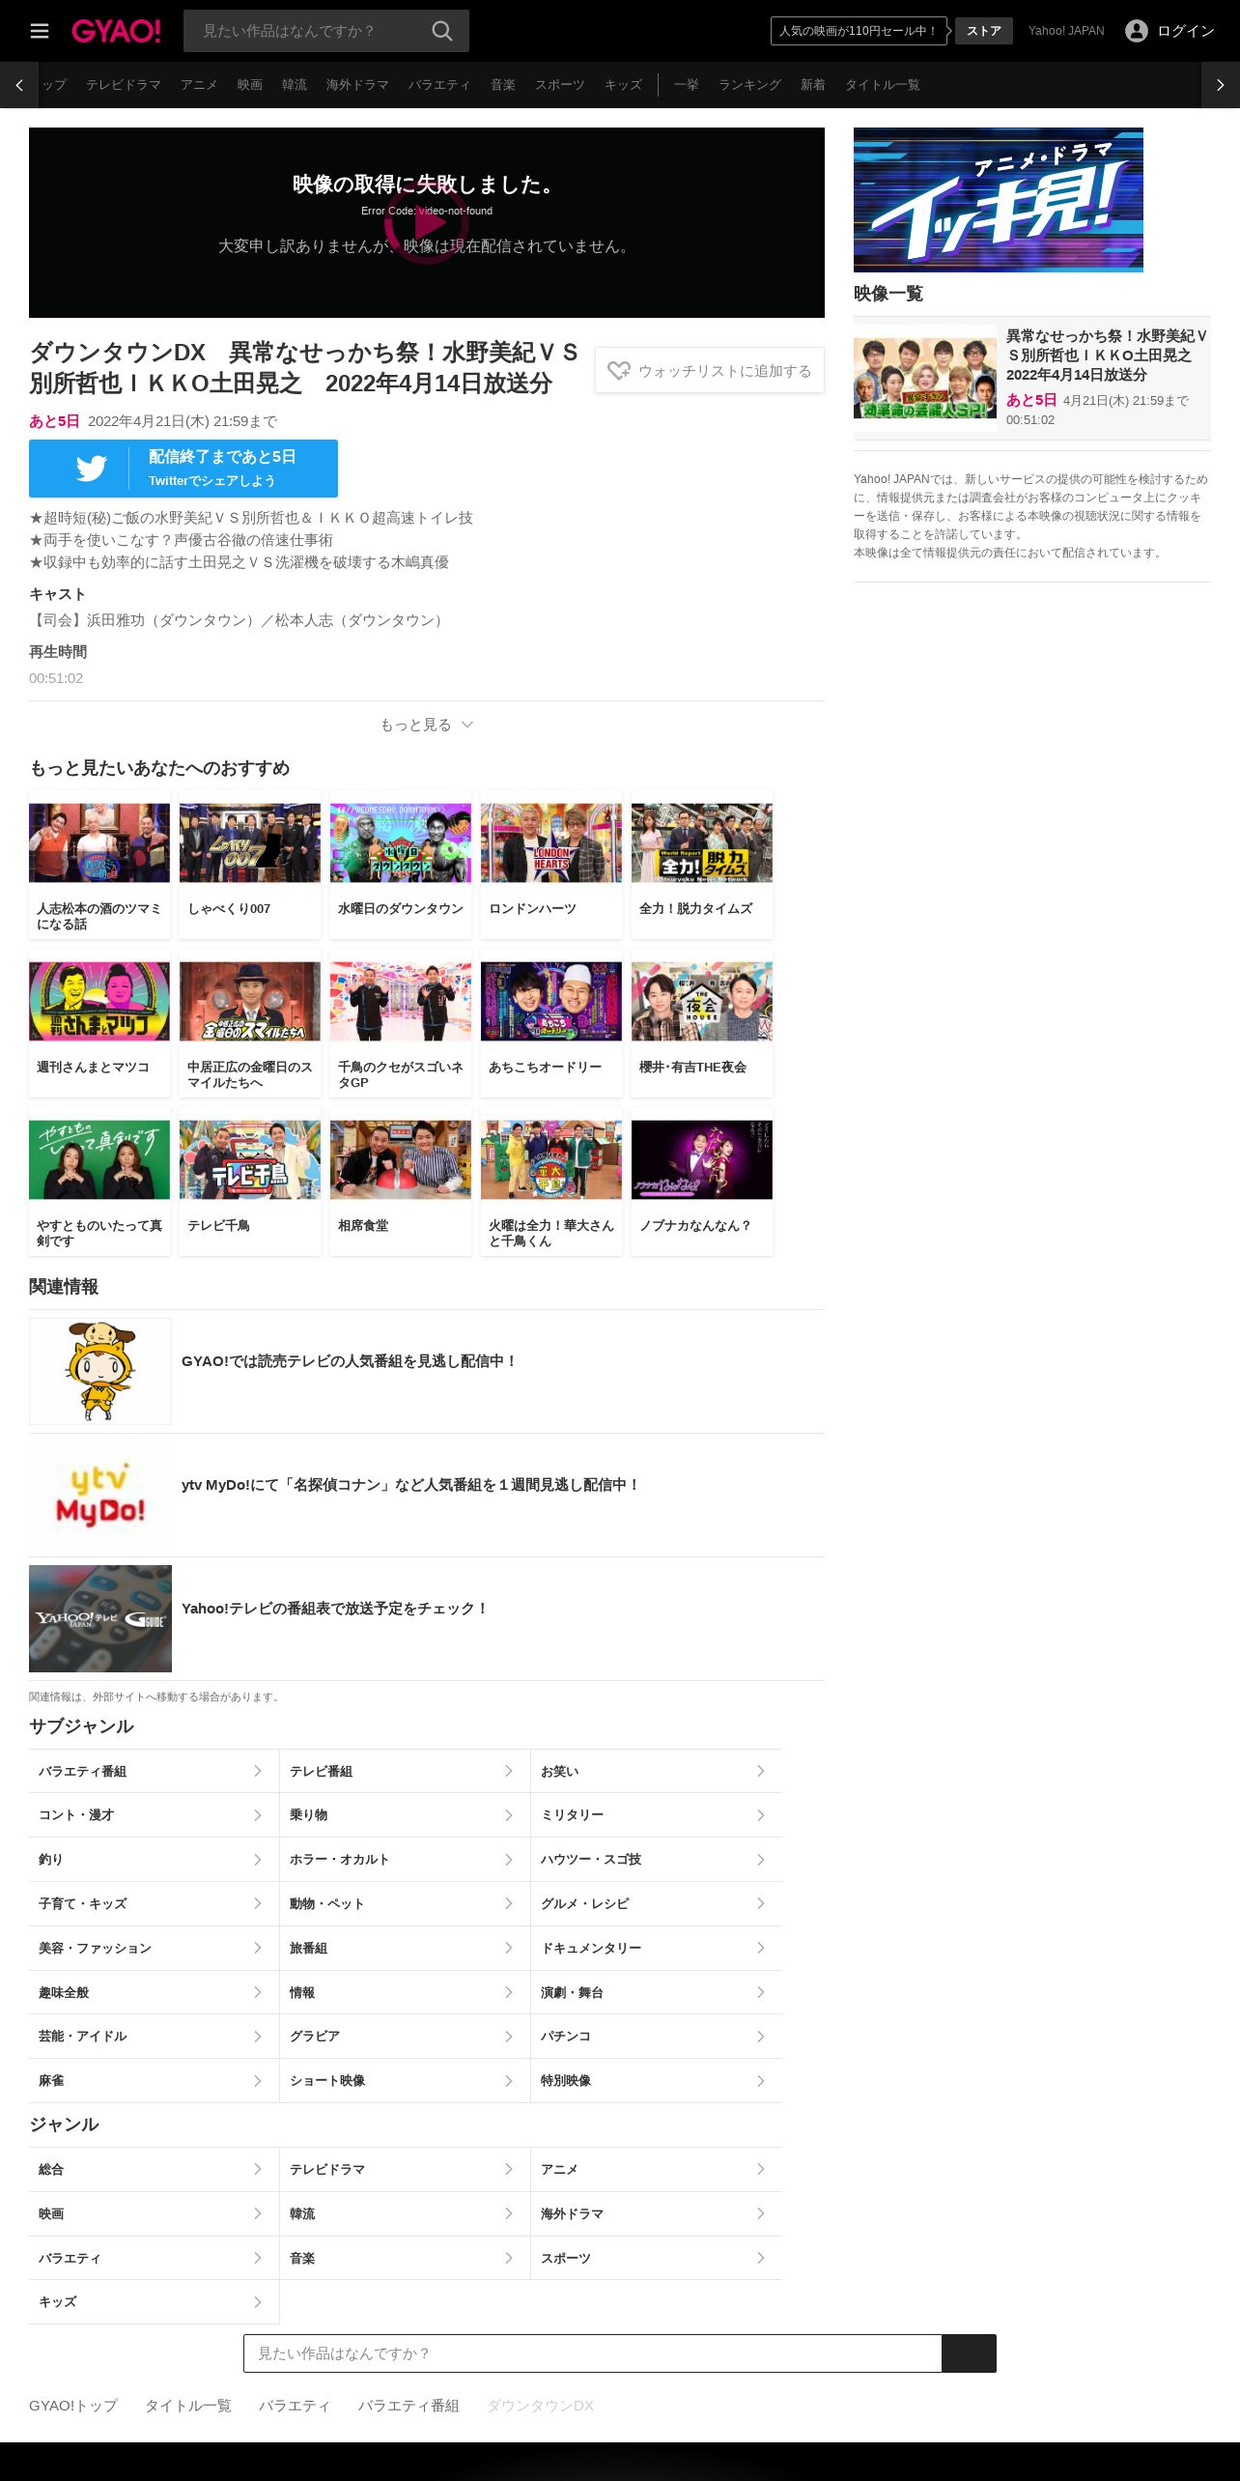Click the GYAO! logo
Screen dimensions: 1240x2481
point(116,31)
